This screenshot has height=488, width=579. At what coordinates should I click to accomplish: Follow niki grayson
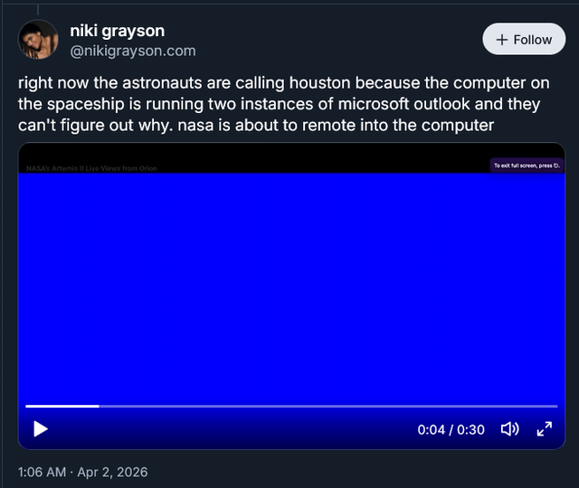click(x=523, y=40)
